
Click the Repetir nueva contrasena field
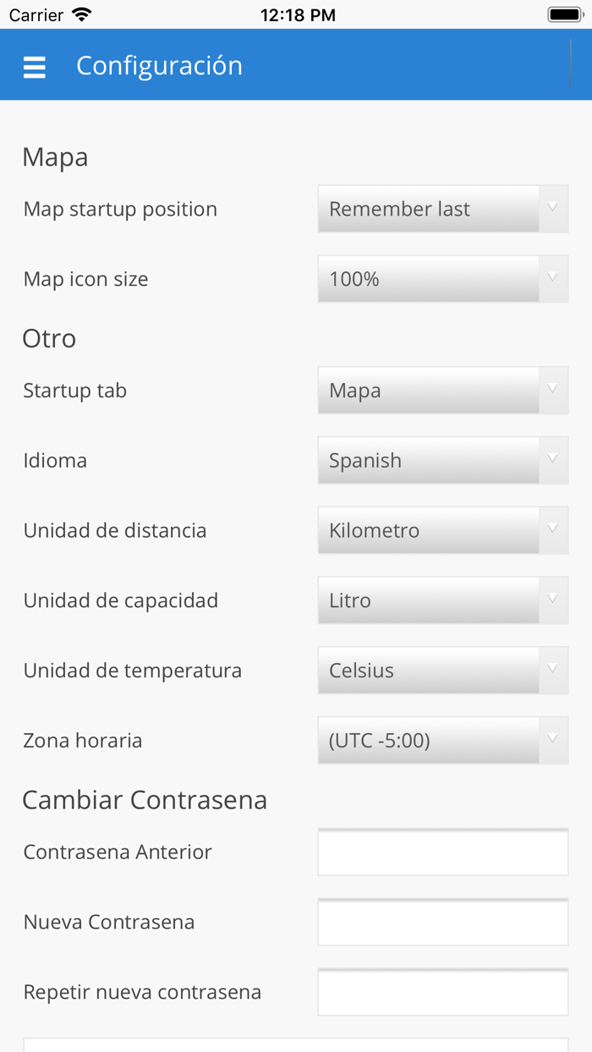point(442,992)
